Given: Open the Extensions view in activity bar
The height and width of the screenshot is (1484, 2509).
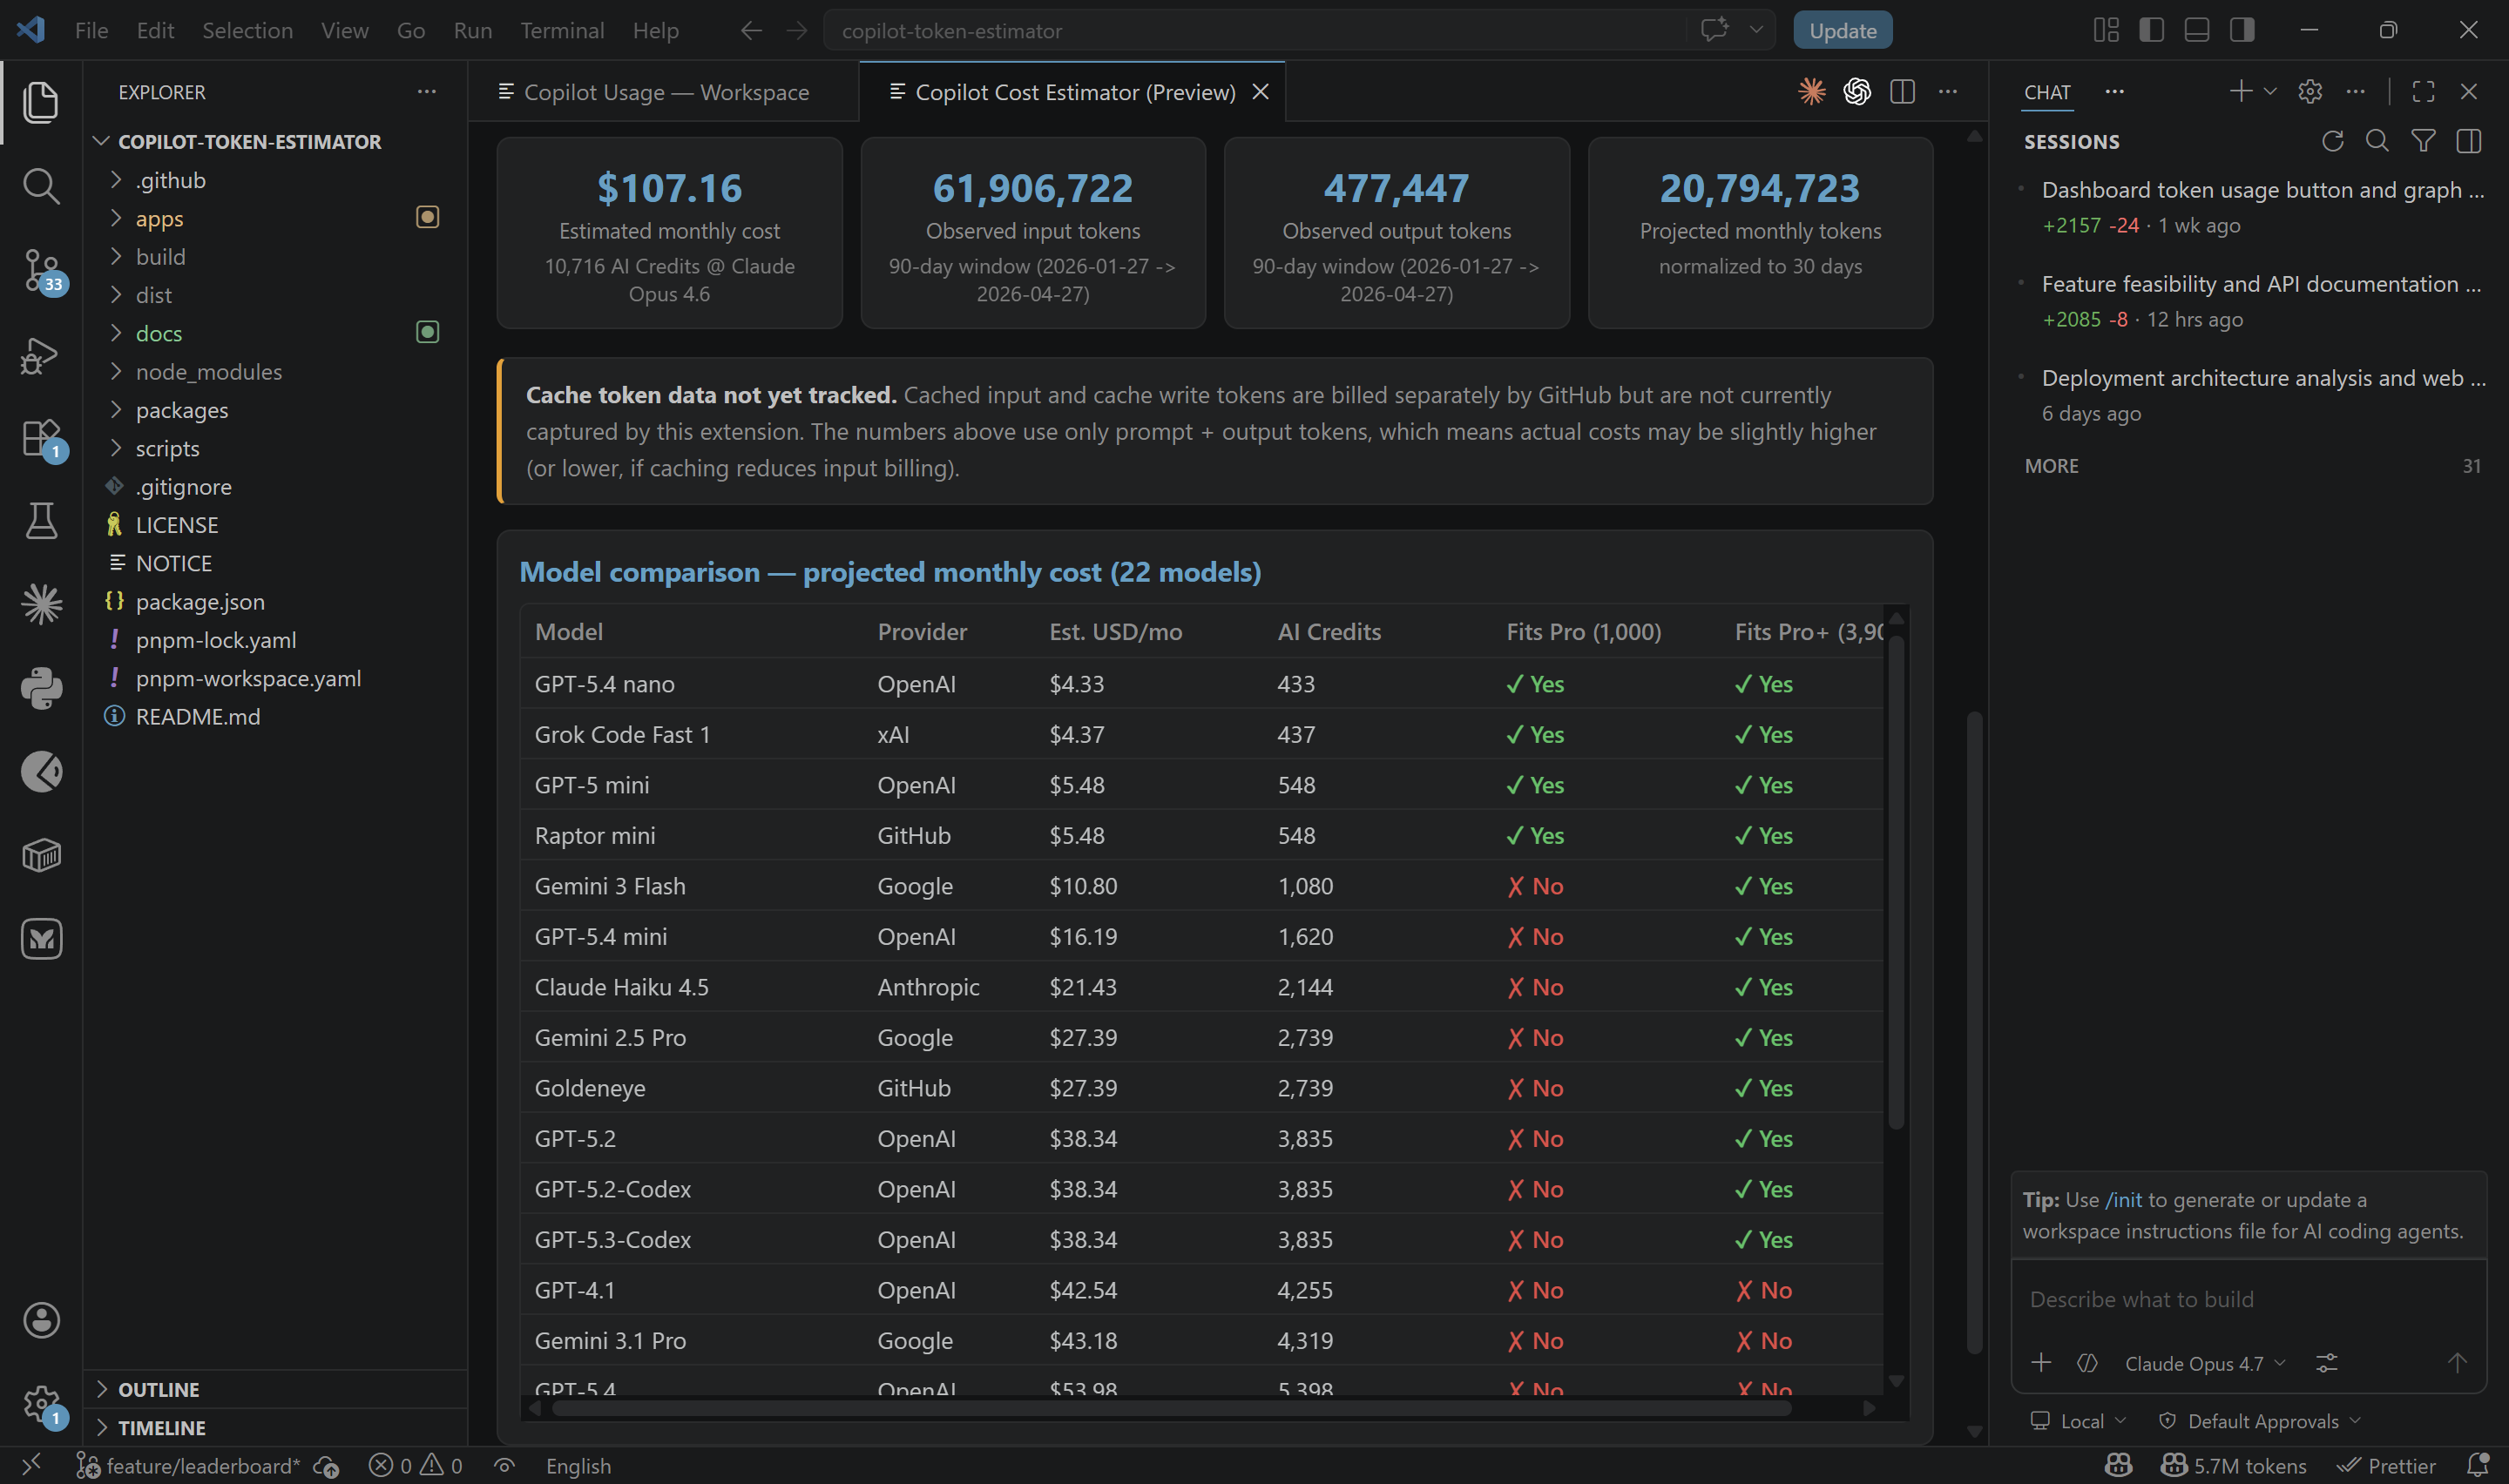Looking at the screenshot, I should [x=41, y=438].
